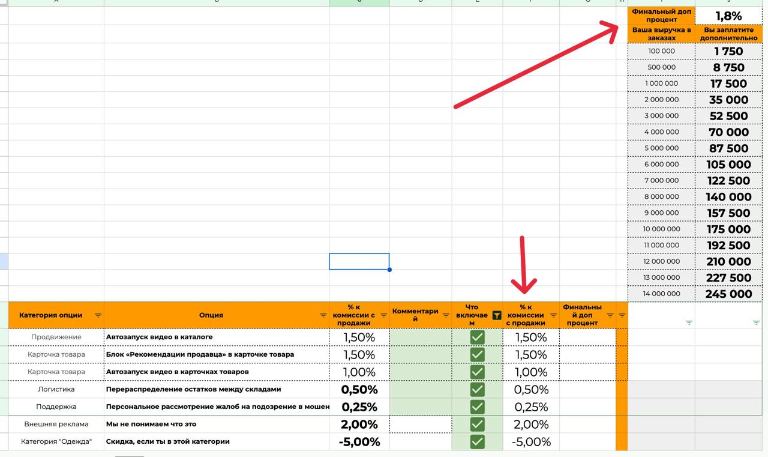Toggle the checkbox for Категория "Одежда" row
Image resolution: width=768 pixels, height=457 pixels.
click(x=477, y=442)
